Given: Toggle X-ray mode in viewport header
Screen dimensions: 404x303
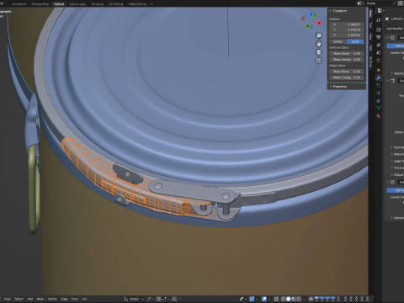Looking at the screenshot, I should coord(276,299).
